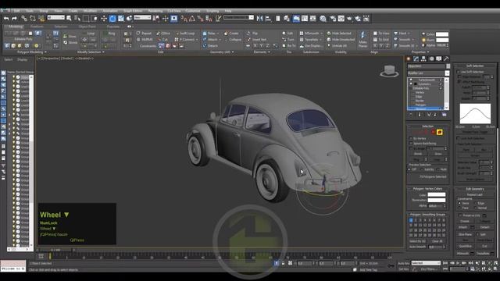The width and height of the screenshot is (500, 281).
Task: Click the ViewCube in the viewport
Action: (389, 71)
